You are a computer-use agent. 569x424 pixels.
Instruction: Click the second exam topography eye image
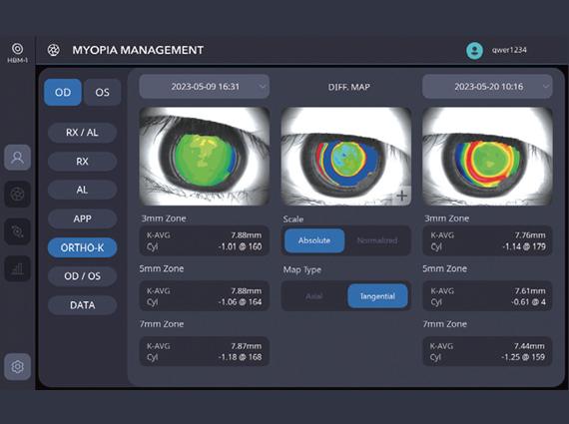point(487,157)
